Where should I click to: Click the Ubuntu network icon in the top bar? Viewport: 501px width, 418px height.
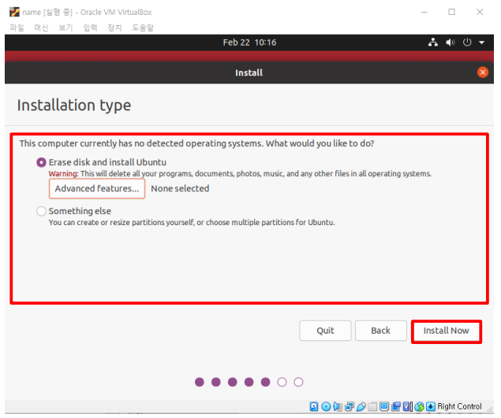point(433,43)
